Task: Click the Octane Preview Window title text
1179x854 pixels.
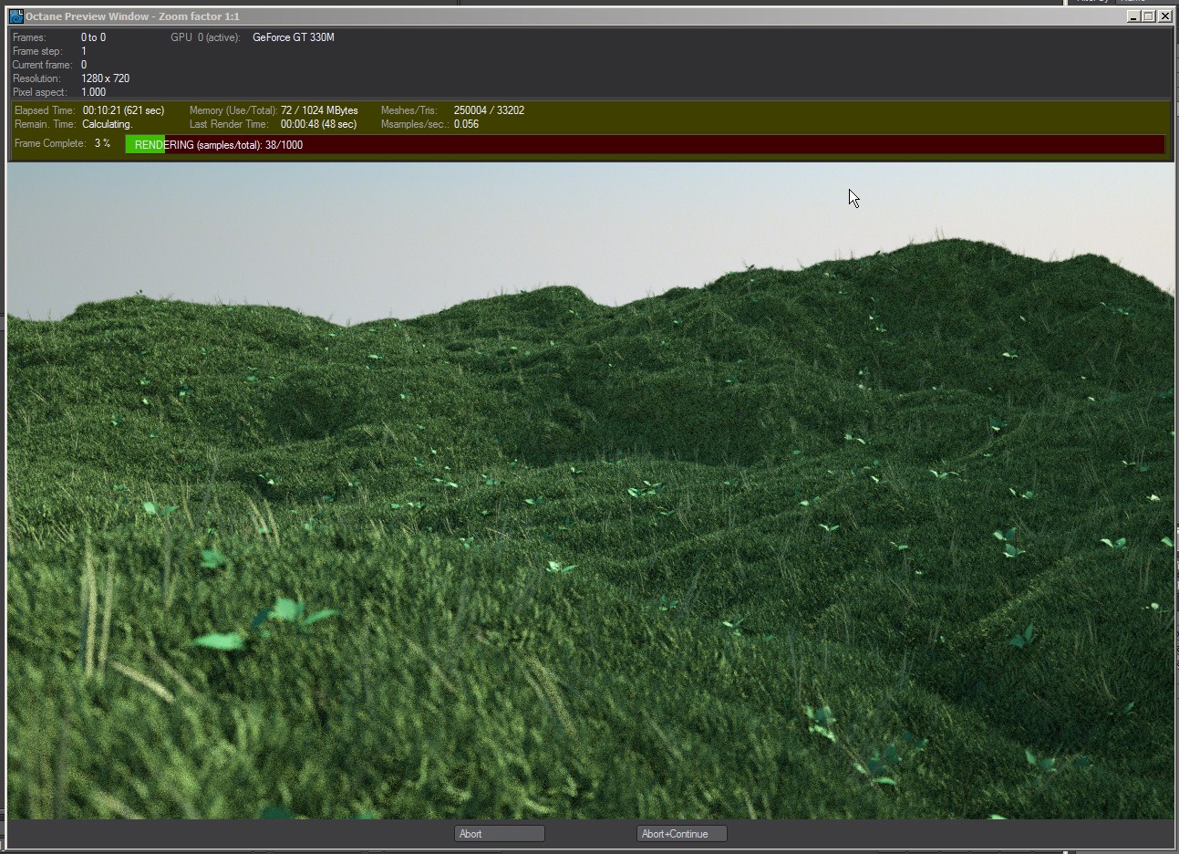Action: click(133, 16)
